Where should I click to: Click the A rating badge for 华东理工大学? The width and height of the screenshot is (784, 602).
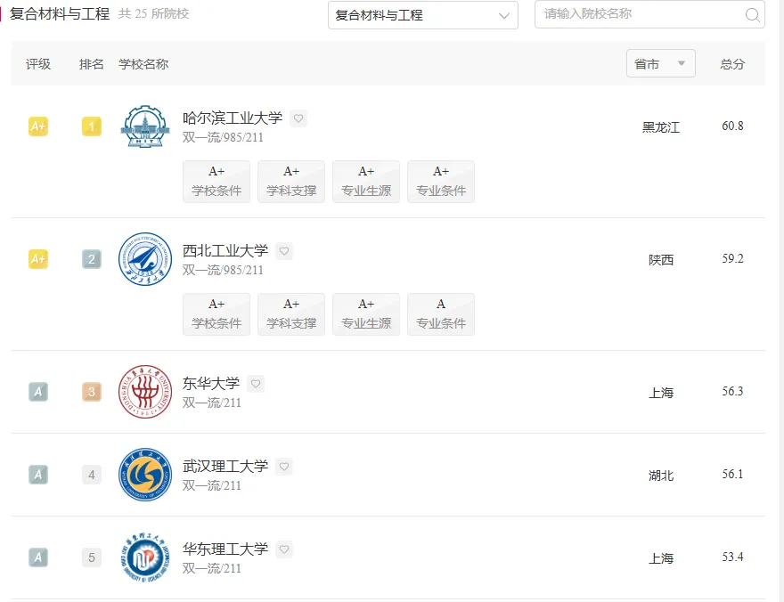38,557
